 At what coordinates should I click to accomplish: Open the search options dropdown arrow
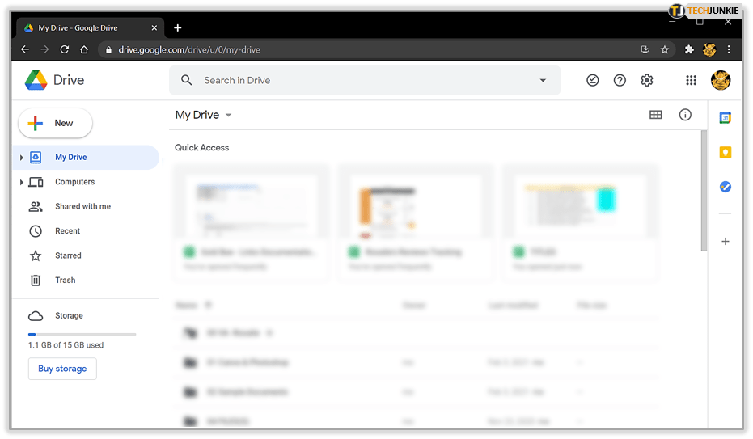click(x=543, y=80)
